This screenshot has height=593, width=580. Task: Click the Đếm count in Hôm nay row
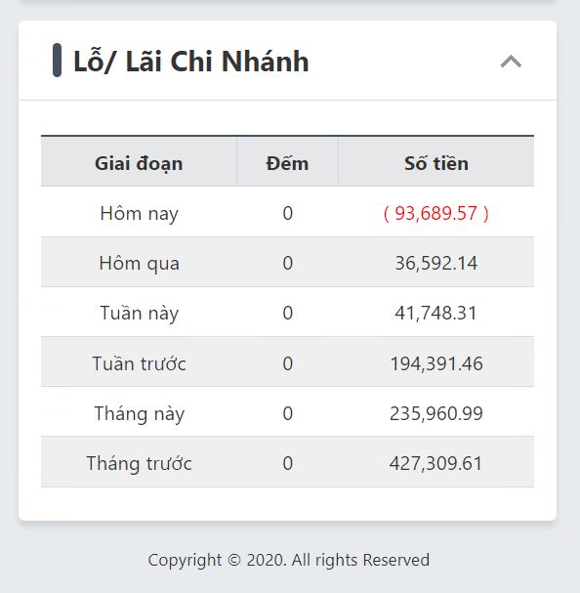[x=288, y=213]
